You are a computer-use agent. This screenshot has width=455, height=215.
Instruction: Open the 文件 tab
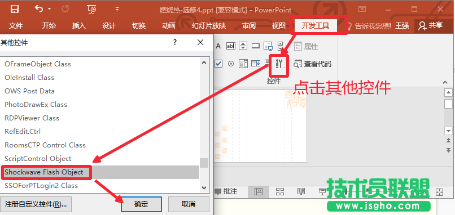pos(16,25)
